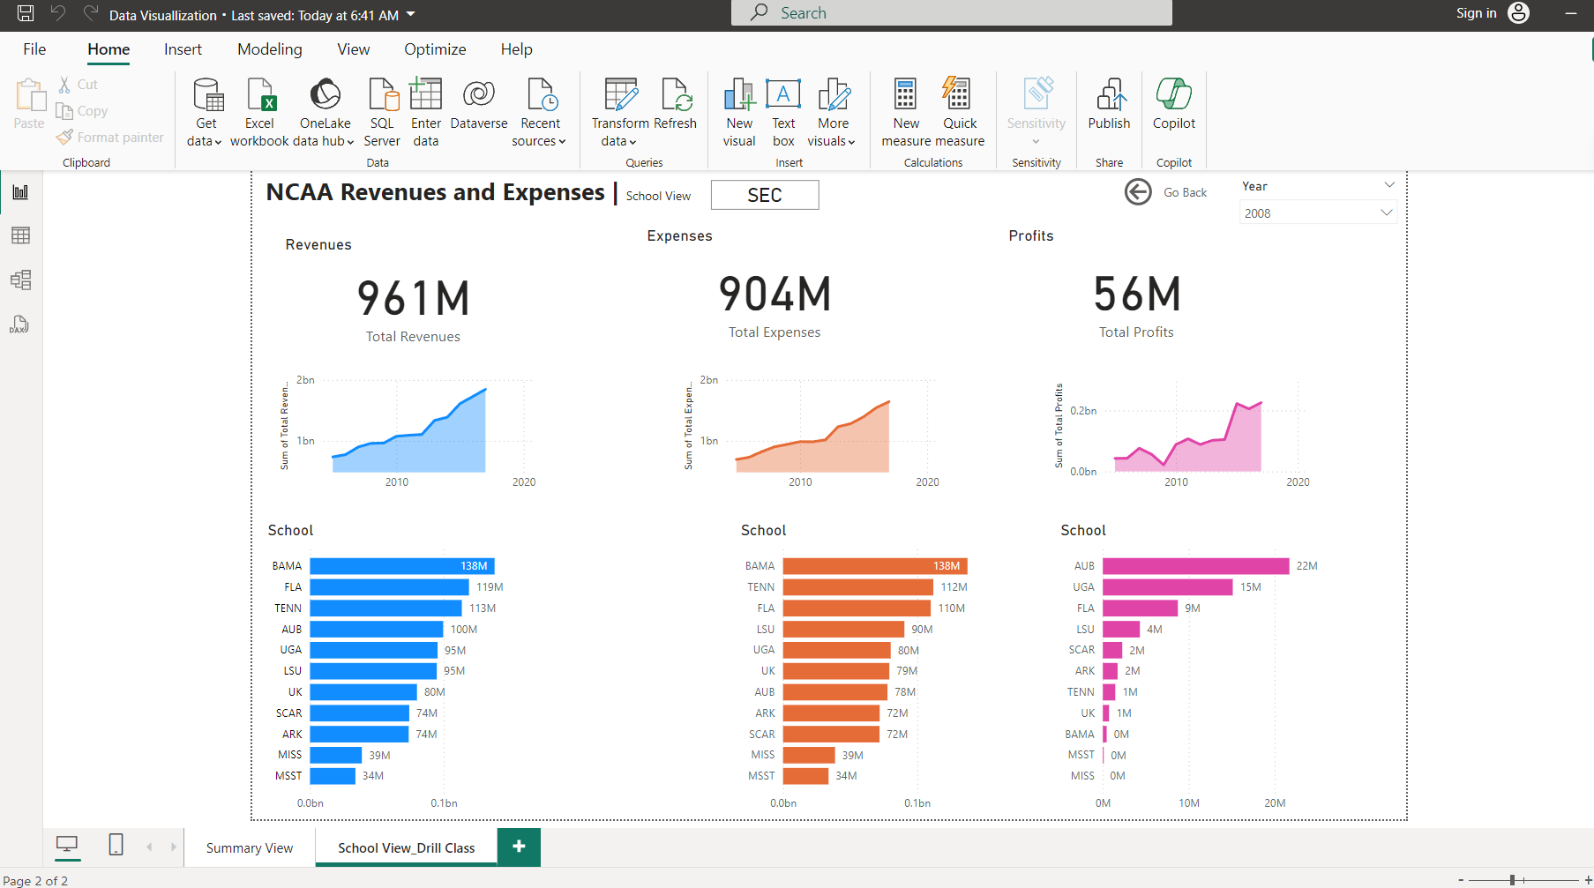The width and height of the screenshot is (1594, 888).
Task: Click the SEC conference button
Action: (x=765, y=195)
